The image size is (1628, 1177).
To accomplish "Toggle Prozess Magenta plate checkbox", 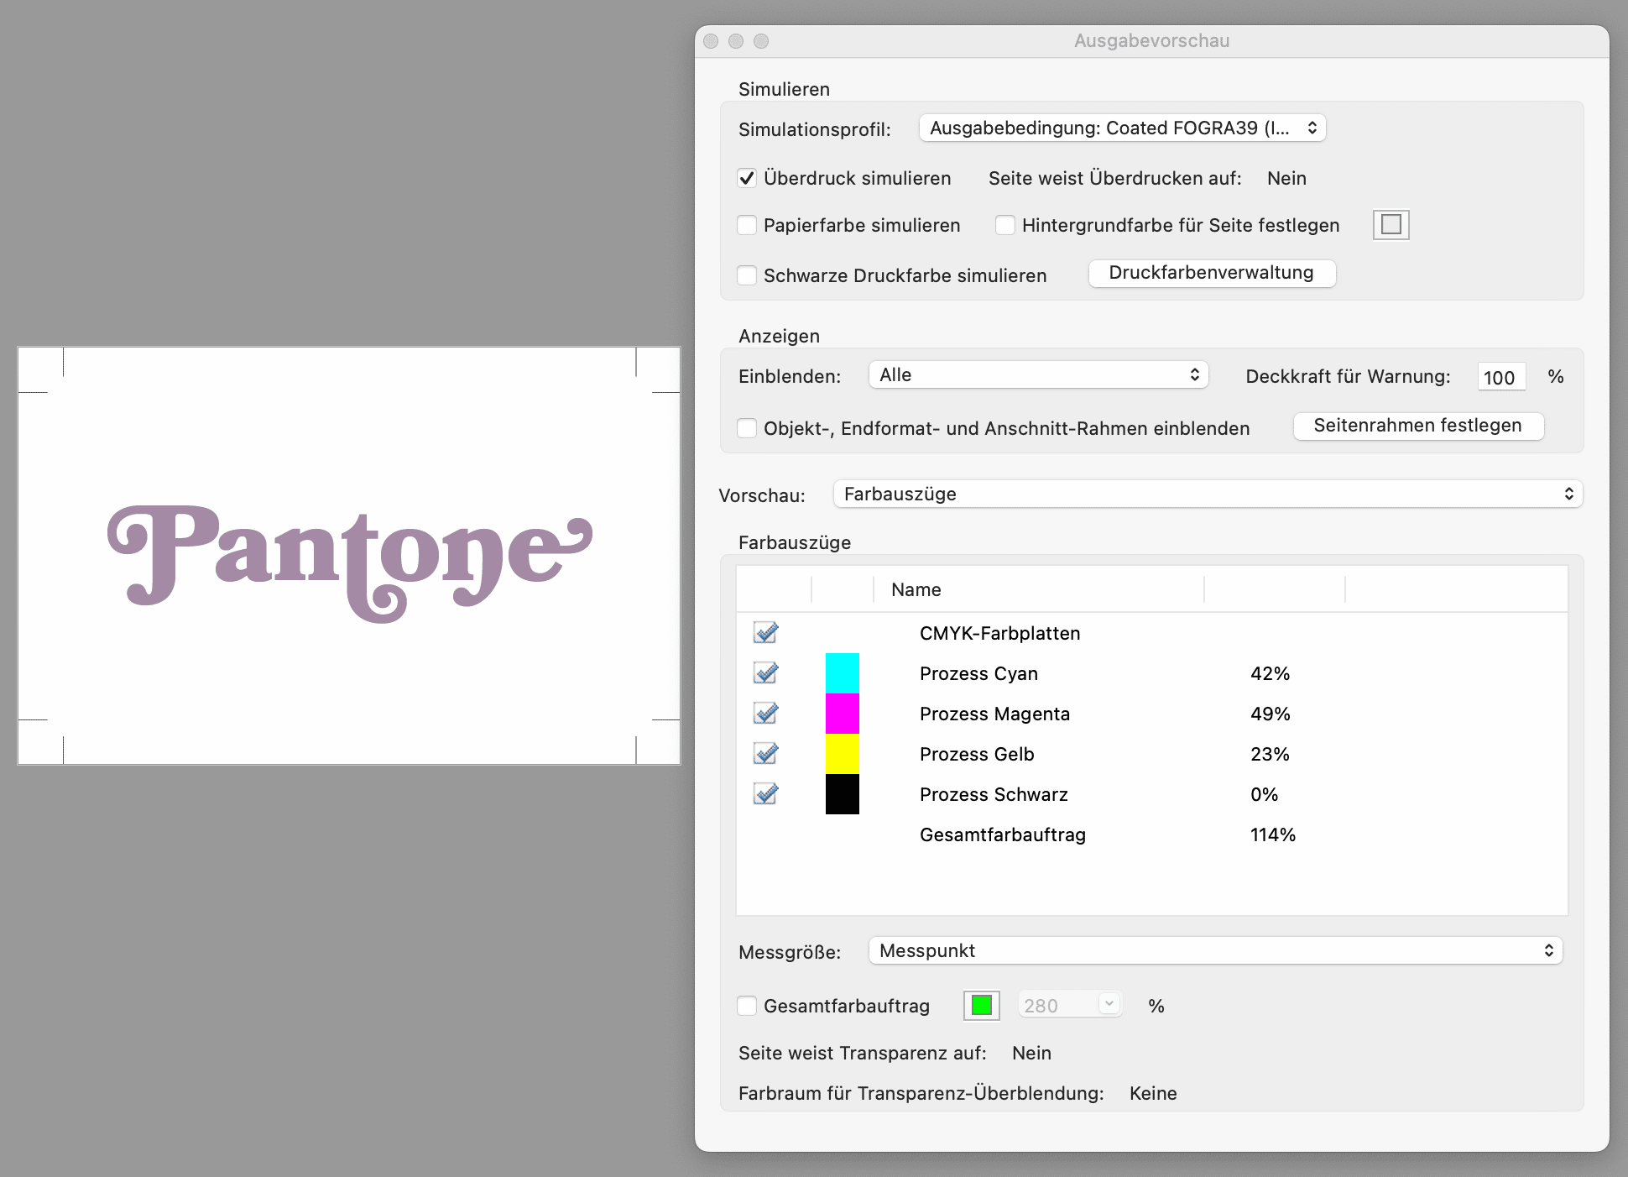I will coord(765,713).
